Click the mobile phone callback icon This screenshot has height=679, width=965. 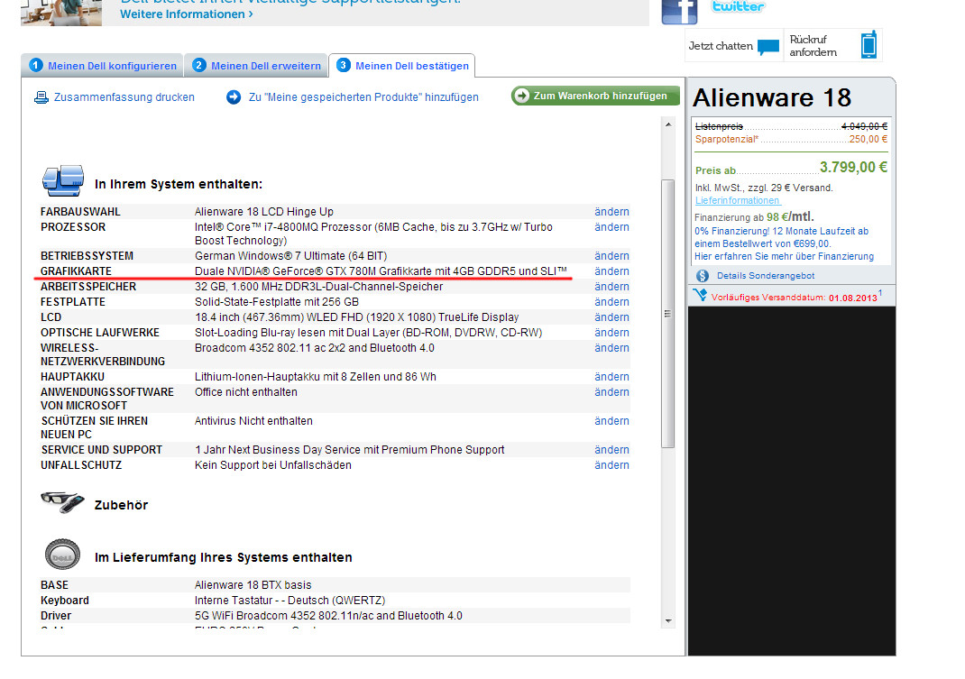point(868,45)
